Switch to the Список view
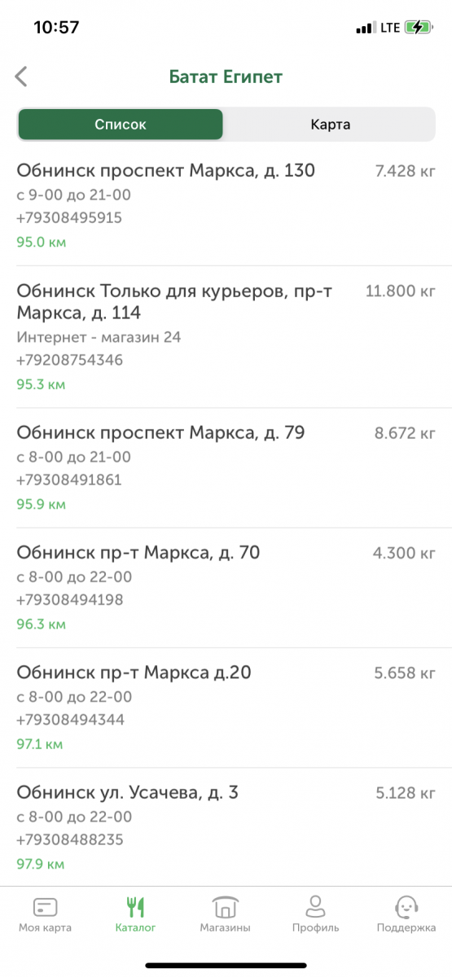 pyautogui.click(x=121, y=125)
